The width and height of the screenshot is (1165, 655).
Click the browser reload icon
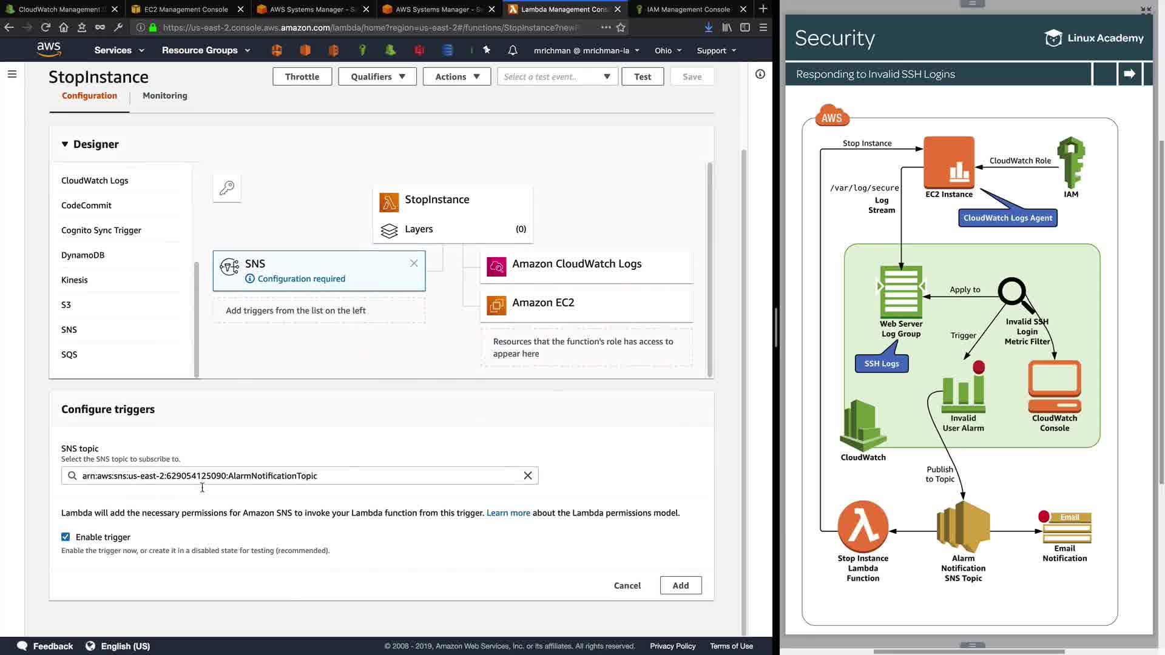pos(46,27)
